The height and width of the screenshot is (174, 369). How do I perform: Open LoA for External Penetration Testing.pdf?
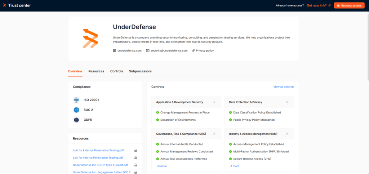[x=98, y=151]
